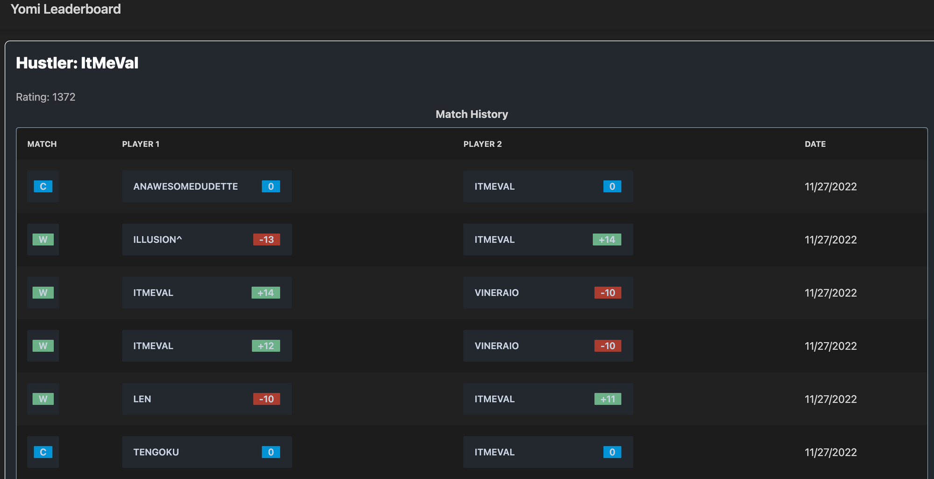Click the Rating: 1372 text
Viewport: 934px width, 479px height.
click(46, 97)
